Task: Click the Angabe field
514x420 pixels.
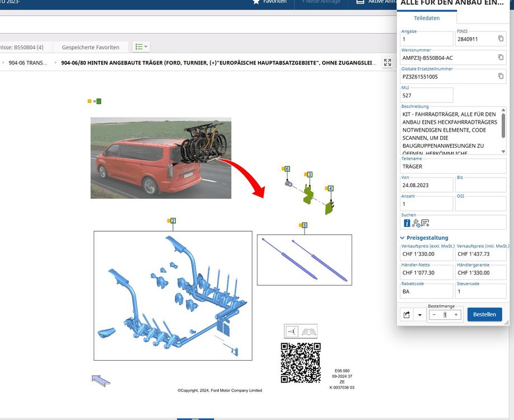Action: [x=427, y=39]
